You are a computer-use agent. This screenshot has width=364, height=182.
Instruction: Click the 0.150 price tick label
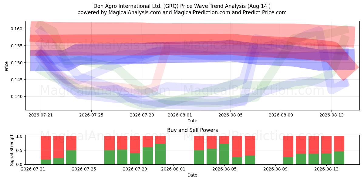pos(17,63)
